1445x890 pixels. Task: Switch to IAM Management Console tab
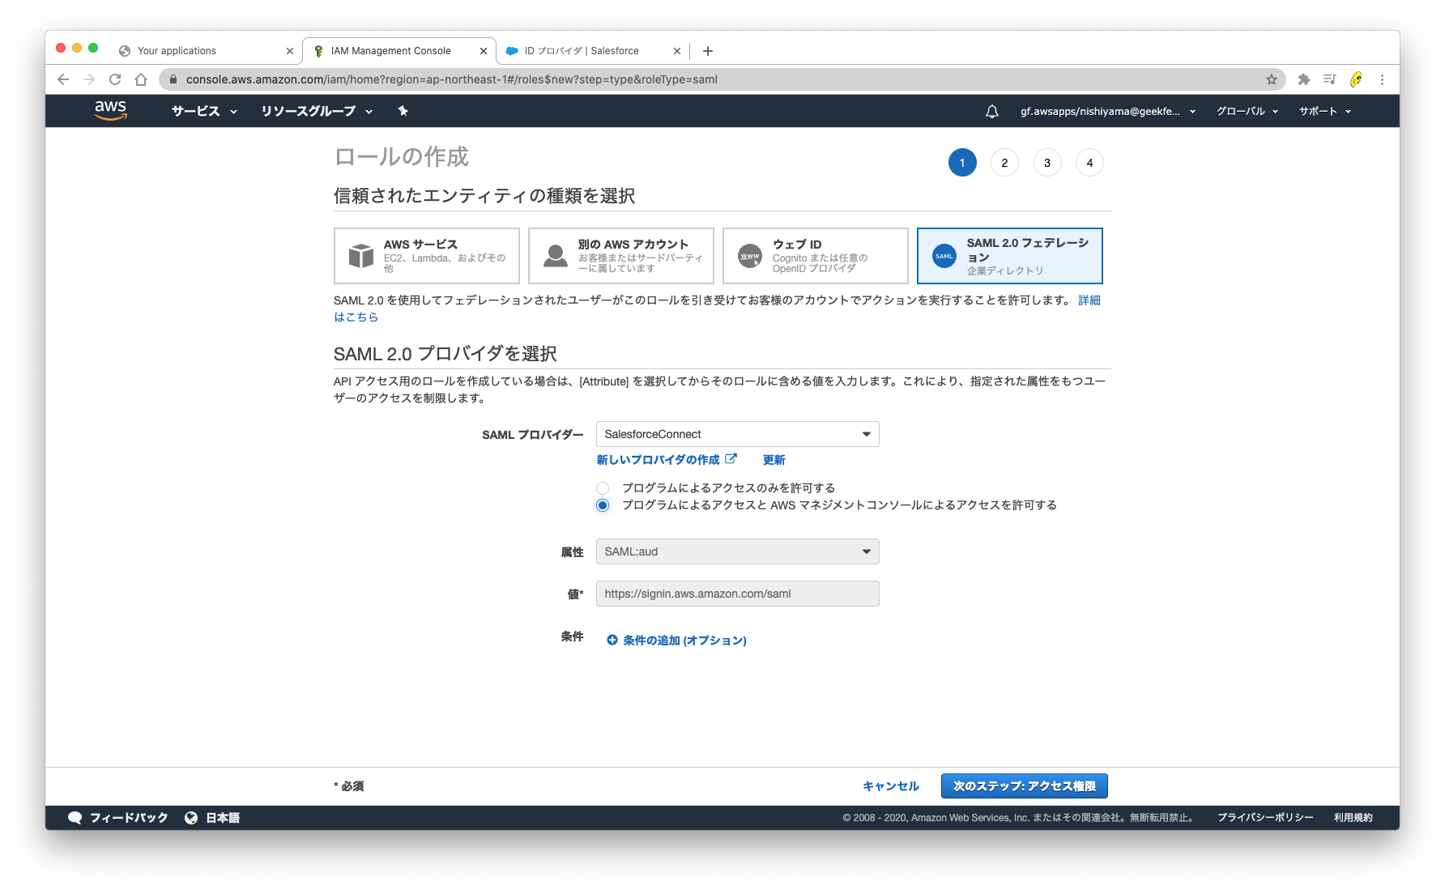(399, 51)
